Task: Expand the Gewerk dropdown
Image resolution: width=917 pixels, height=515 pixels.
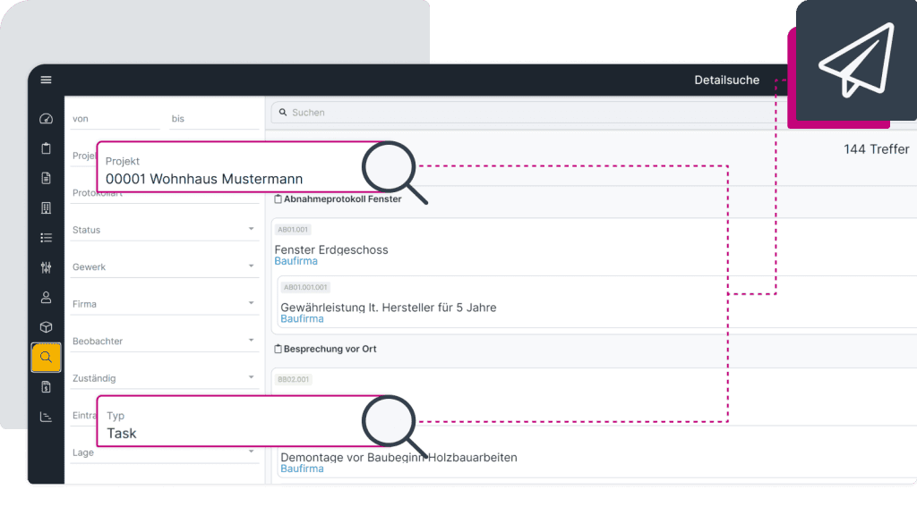Action: pyautogui.click(x=164, y=267)
